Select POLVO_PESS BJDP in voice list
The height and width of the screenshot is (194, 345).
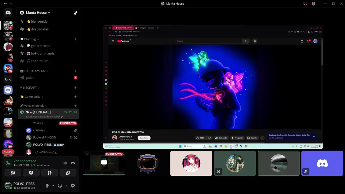(49, 145)
